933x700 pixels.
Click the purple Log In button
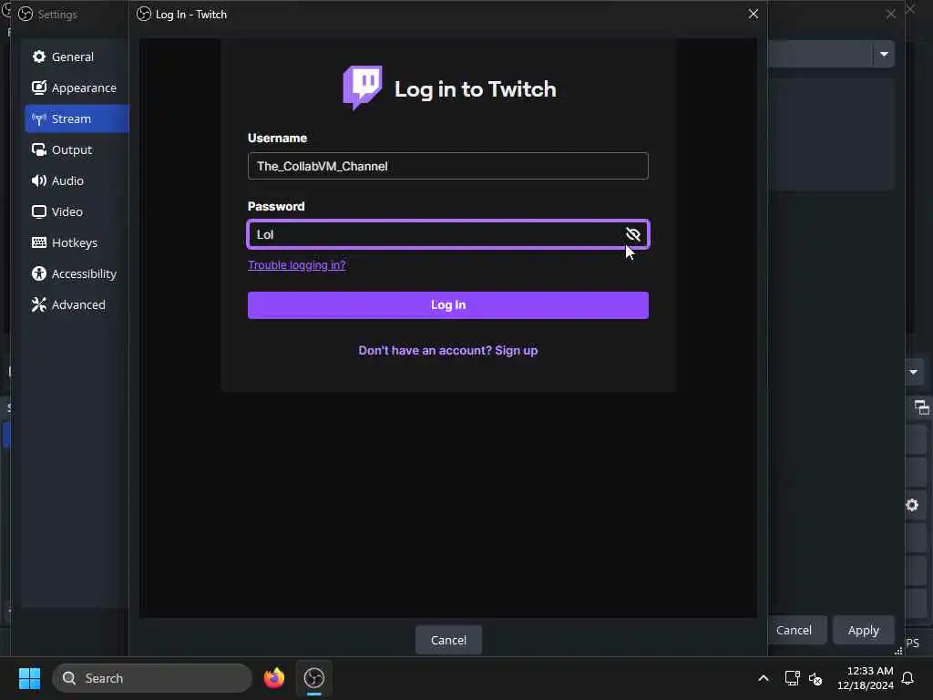click(x=447, y=304)
